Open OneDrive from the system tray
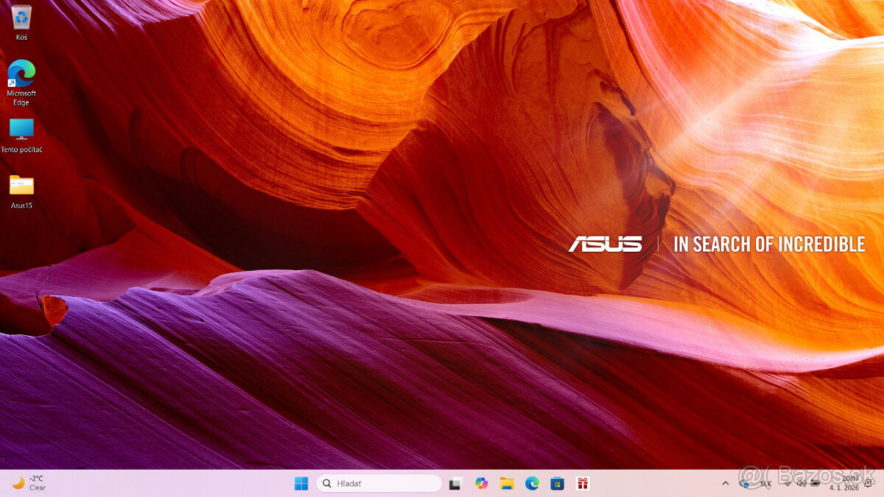 [x=744, y=483]
